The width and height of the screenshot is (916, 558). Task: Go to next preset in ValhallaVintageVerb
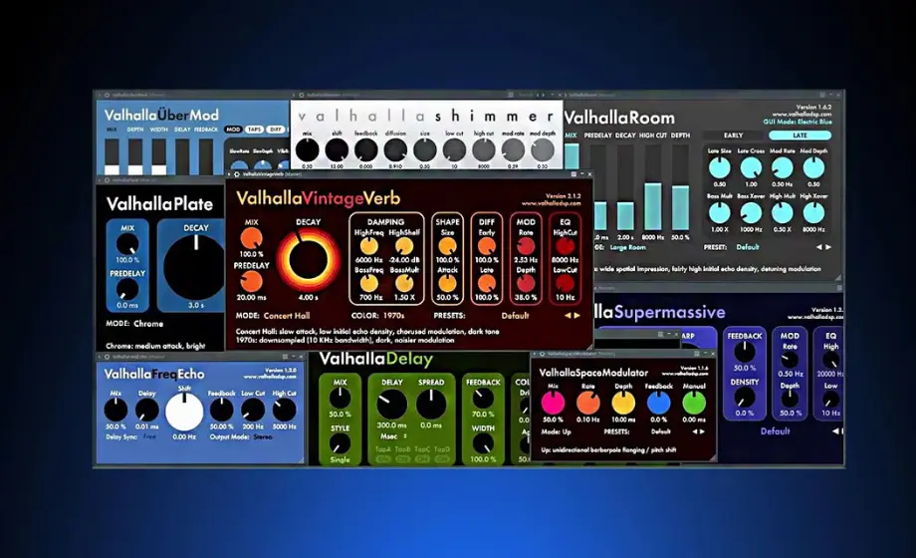[x=577, y=315]
